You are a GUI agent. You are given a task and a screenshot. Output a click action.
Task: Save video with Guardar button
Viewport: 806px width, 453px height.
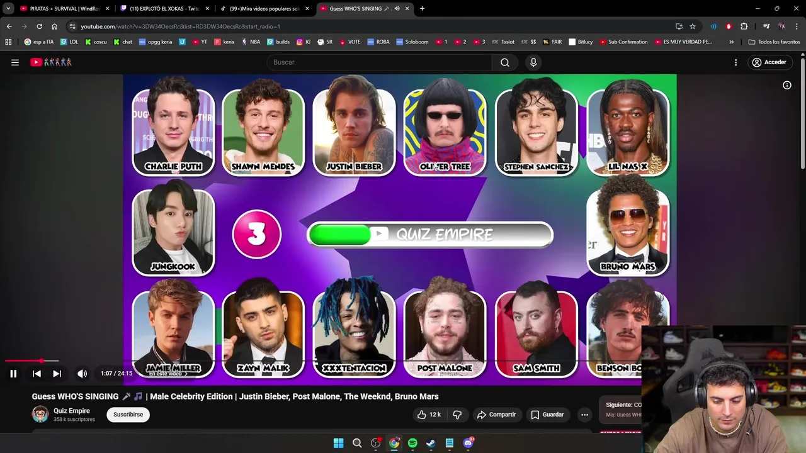pyautogui.click(x=547, y=415)
